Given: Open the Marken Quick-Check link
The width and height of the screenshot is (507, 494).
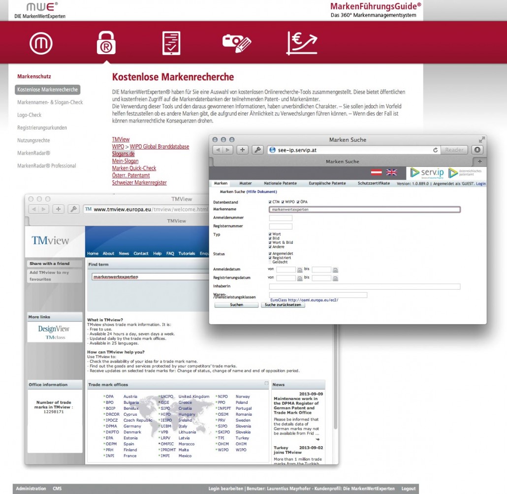Looking at the screenshot, I should click(134, 168).
